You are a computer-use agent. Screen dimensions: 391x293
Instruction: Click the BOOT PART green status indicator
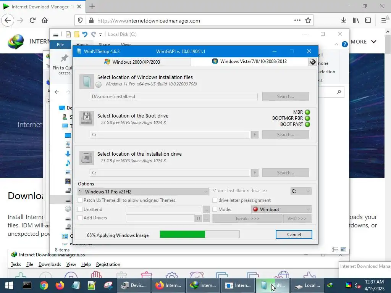pos(307,124)
